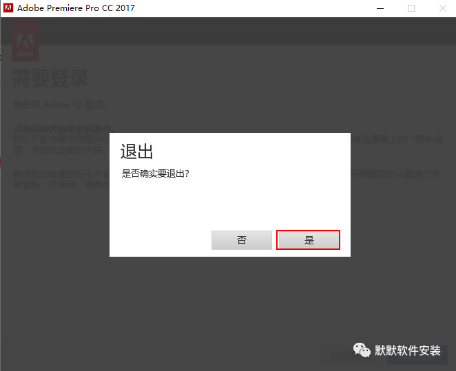Image resolution: width=456 pixels, height=371 pixels.
Task: Click the dimmed 需要登录 heading
Action: click(50, 78)
